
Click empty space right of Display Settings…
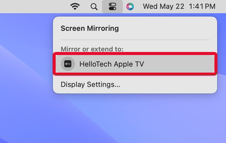coord(171,84)
